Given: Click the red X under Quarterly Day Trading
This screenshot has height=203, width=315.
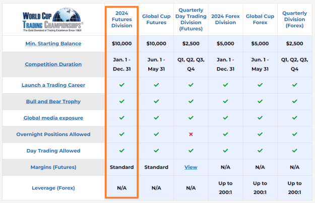Looking at the screenshot, I should 191,134.
